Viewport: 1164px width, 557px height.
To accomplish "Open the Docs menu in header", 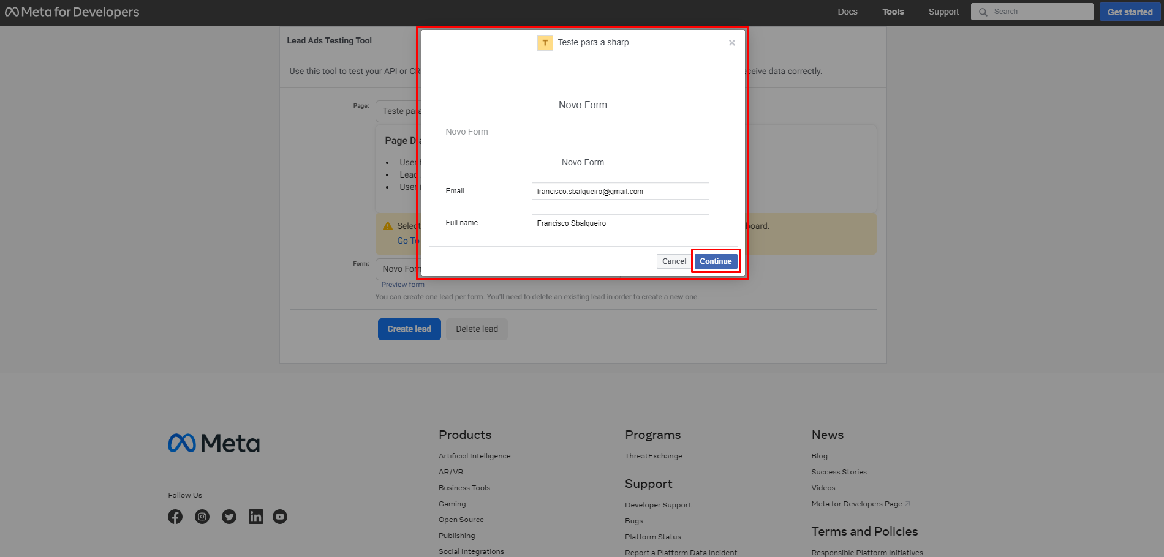I will point(847,12).
